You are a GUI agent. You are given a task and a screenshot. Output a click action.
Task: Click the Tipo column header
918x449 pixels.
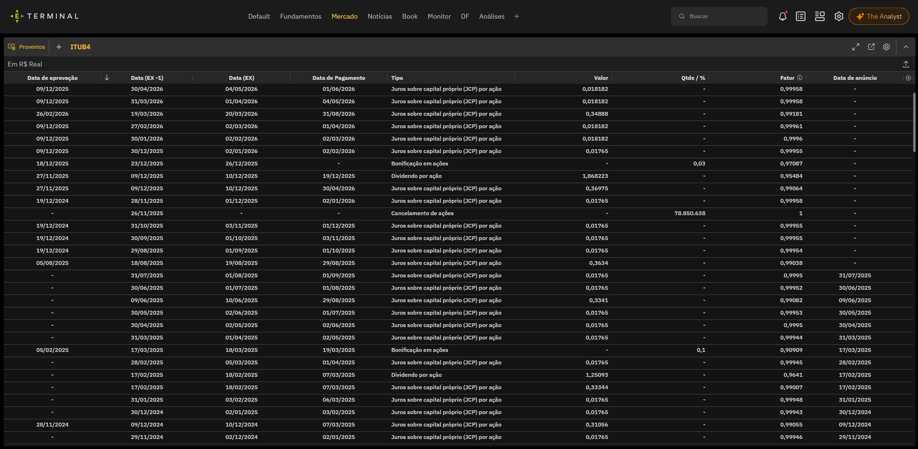point(397,78)
